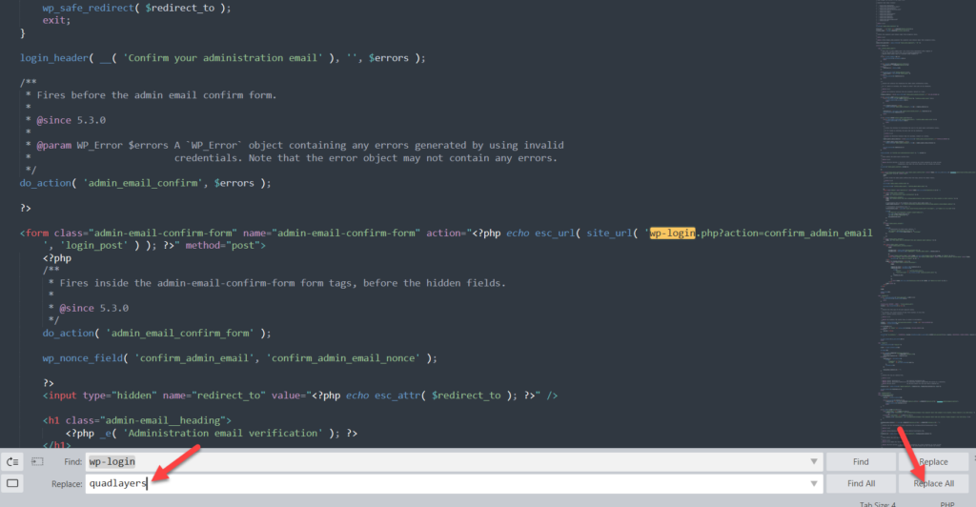The width and height of the screenshot is (976, 507).
Task: Click the Replace button
Action: pyautogui.click(x=933, y=461)
